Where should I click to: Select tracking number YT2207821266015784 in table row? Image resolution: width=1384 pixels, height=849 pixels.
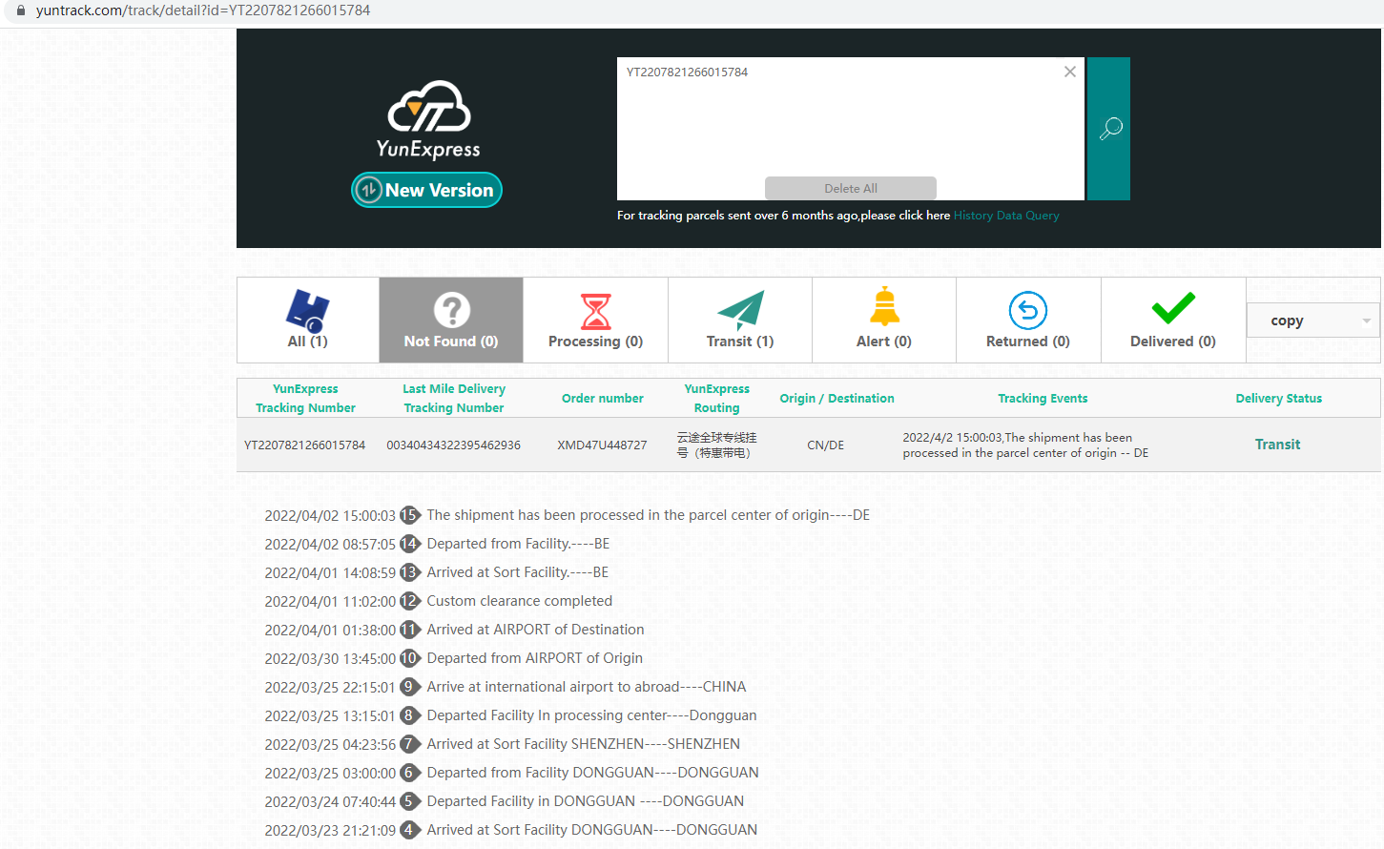click(x=304, y=445)
